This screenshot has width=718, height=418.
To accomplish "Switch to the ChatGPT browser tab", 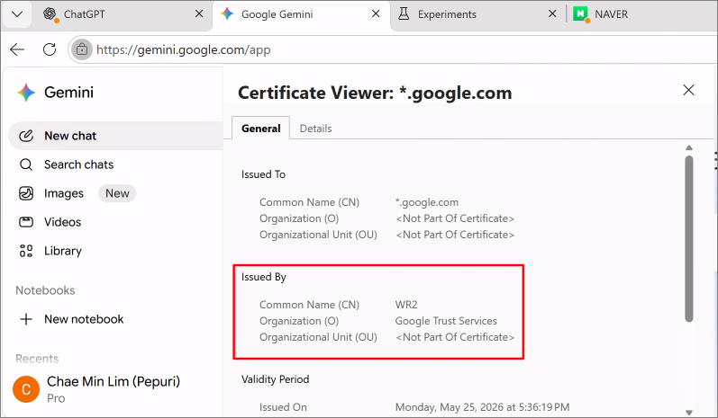I will point(123,14).
